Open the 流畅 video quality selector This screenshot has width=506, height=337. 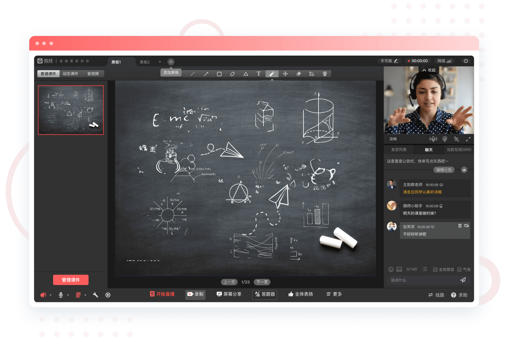[x=393, y=139]
